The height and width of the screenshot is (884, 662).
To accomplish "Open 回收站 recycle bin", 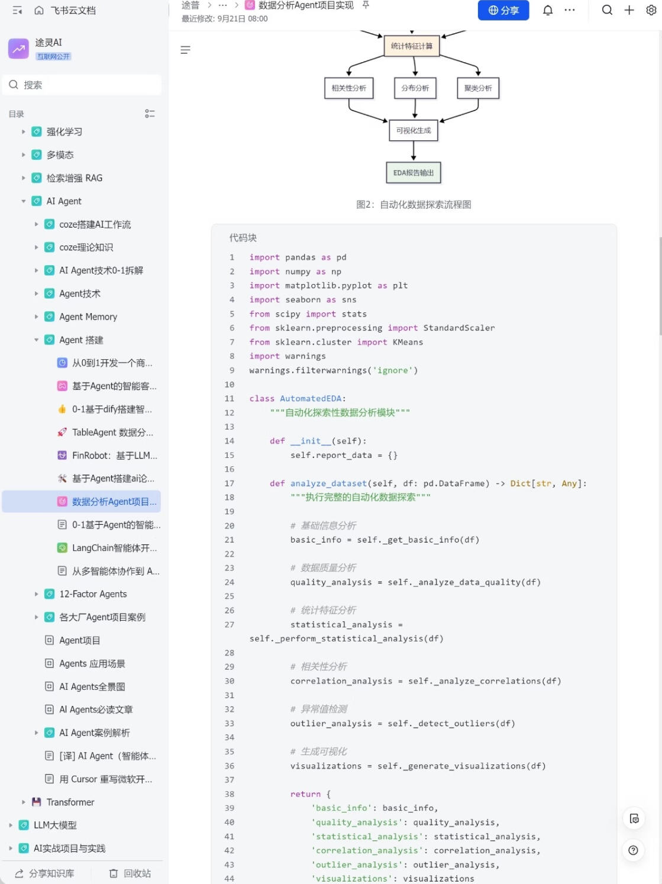I will 130,873.
